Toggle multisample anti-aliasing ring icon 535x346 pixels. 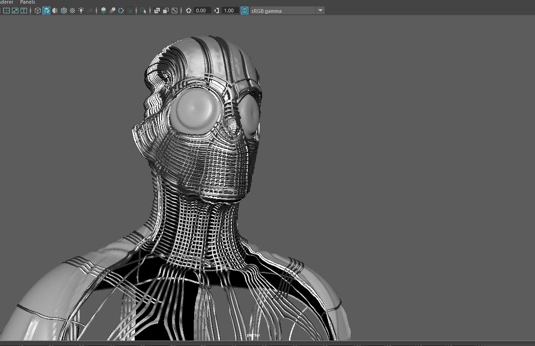(x=121, y=11)
